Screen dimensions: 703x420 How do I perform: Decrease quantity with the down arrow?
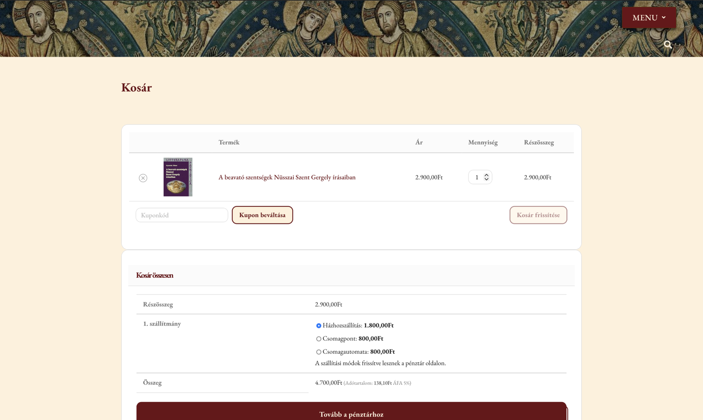486,179
